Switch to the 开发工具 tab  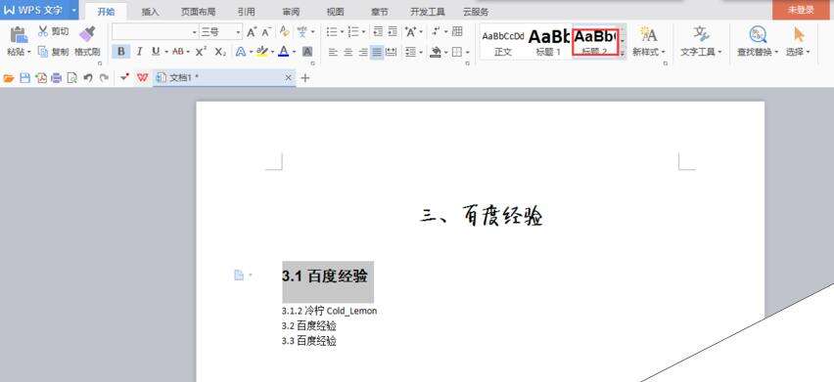tap(427, 11)
